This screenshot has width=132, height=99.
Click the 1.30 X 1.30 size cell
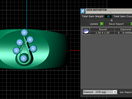(102, 33)
